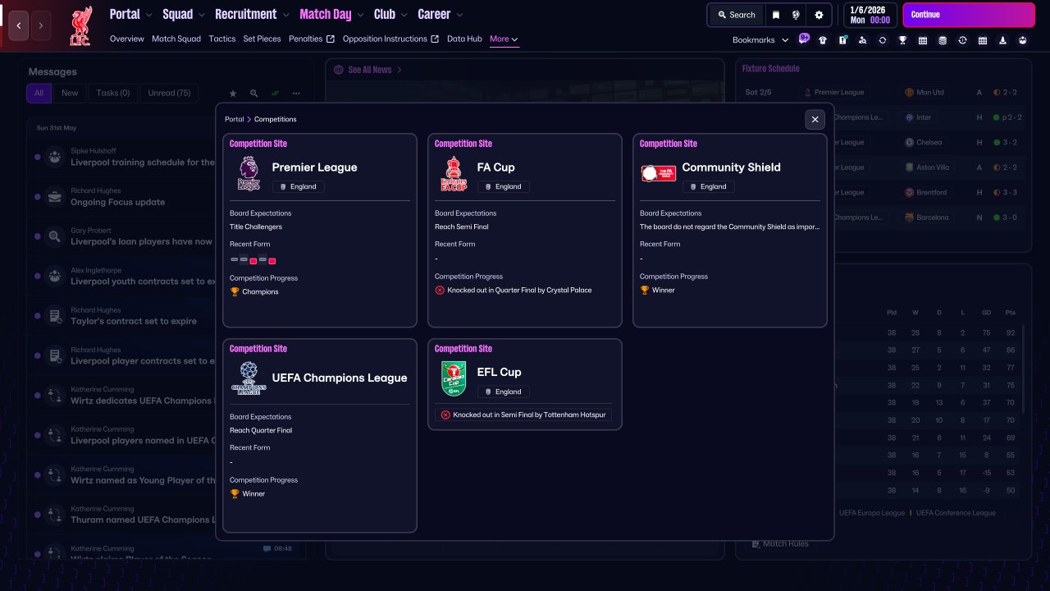Screen dimensions: 1050x591
Task: Click the FA Cup logo
Action: [454, 174]
